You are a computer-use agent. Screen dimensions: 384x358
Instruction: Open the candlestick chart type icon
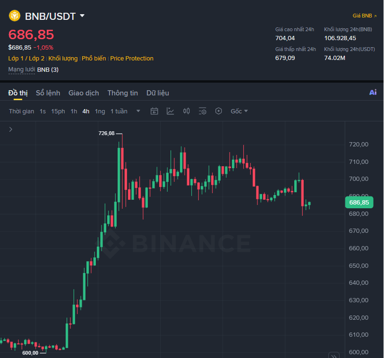187,111
